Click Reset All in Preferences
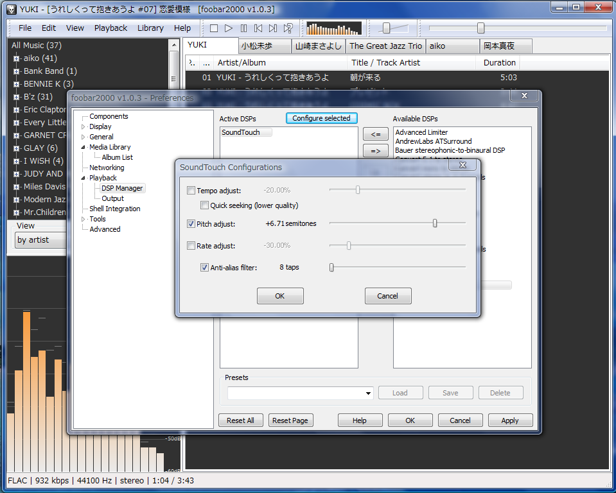 (x=240, y=420)
